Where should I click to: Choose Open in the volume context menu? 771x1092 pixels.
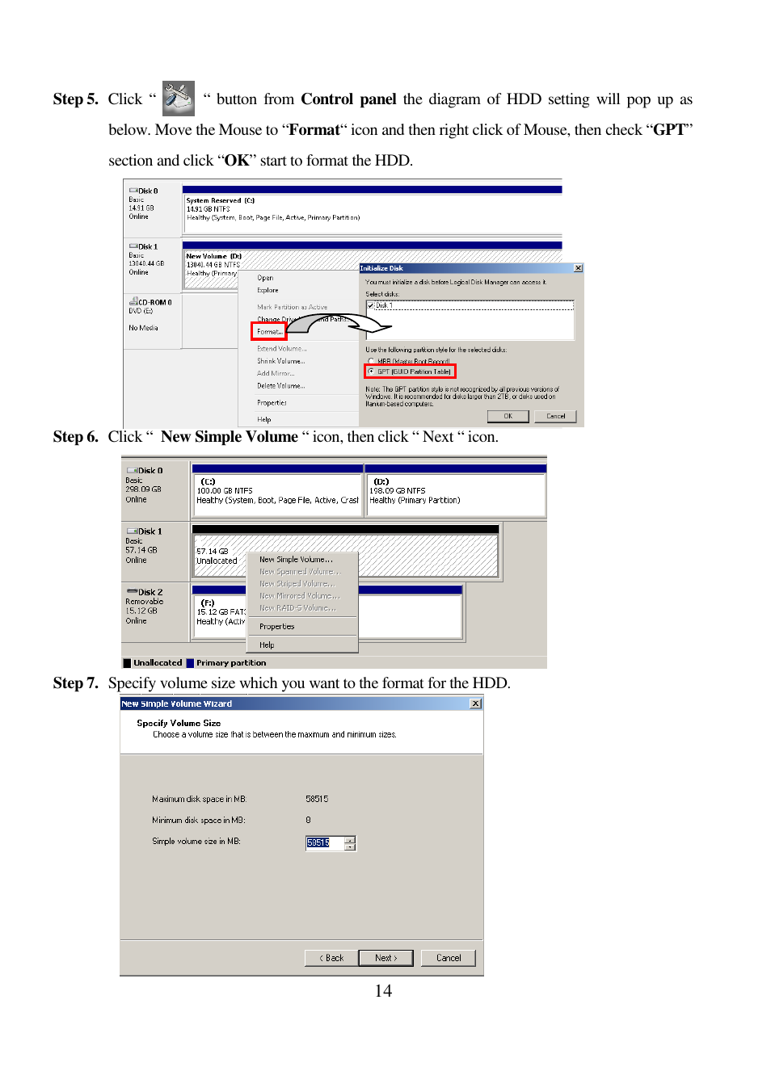coord(265,278)
